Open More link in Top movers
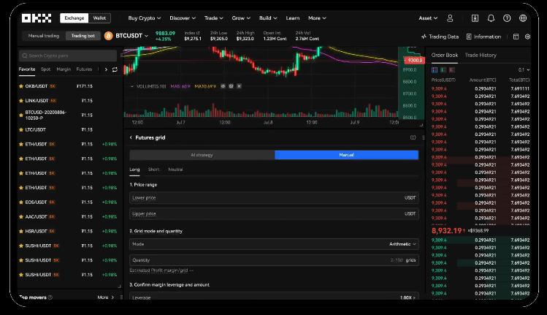This screenshot has width=547, height=315. pyautogui.click(x=106, y=297)
